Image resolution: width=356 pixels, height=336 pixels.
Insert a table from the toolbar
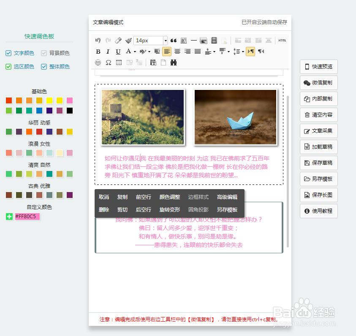[118, 62]
